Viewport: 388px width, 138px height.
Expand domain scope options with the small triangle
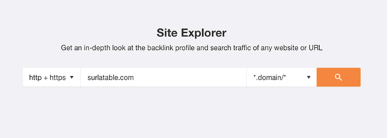(309, 77)
